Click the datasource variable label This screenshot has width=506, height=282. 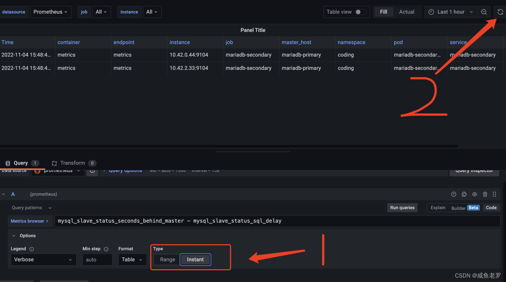[x=14, y=12]
